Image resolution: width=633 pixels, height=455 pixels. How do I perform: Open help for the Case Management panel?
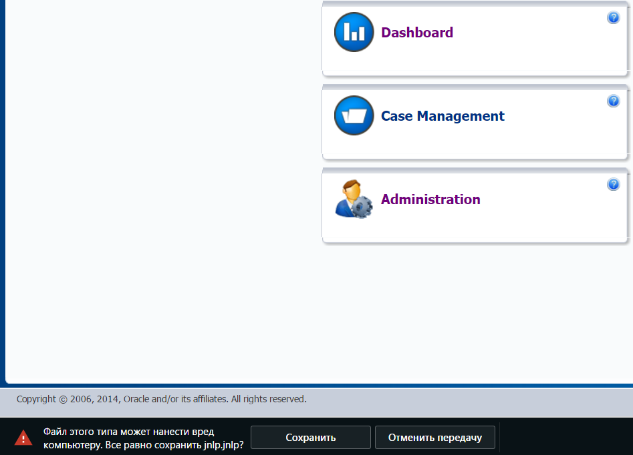click(613, 101)
